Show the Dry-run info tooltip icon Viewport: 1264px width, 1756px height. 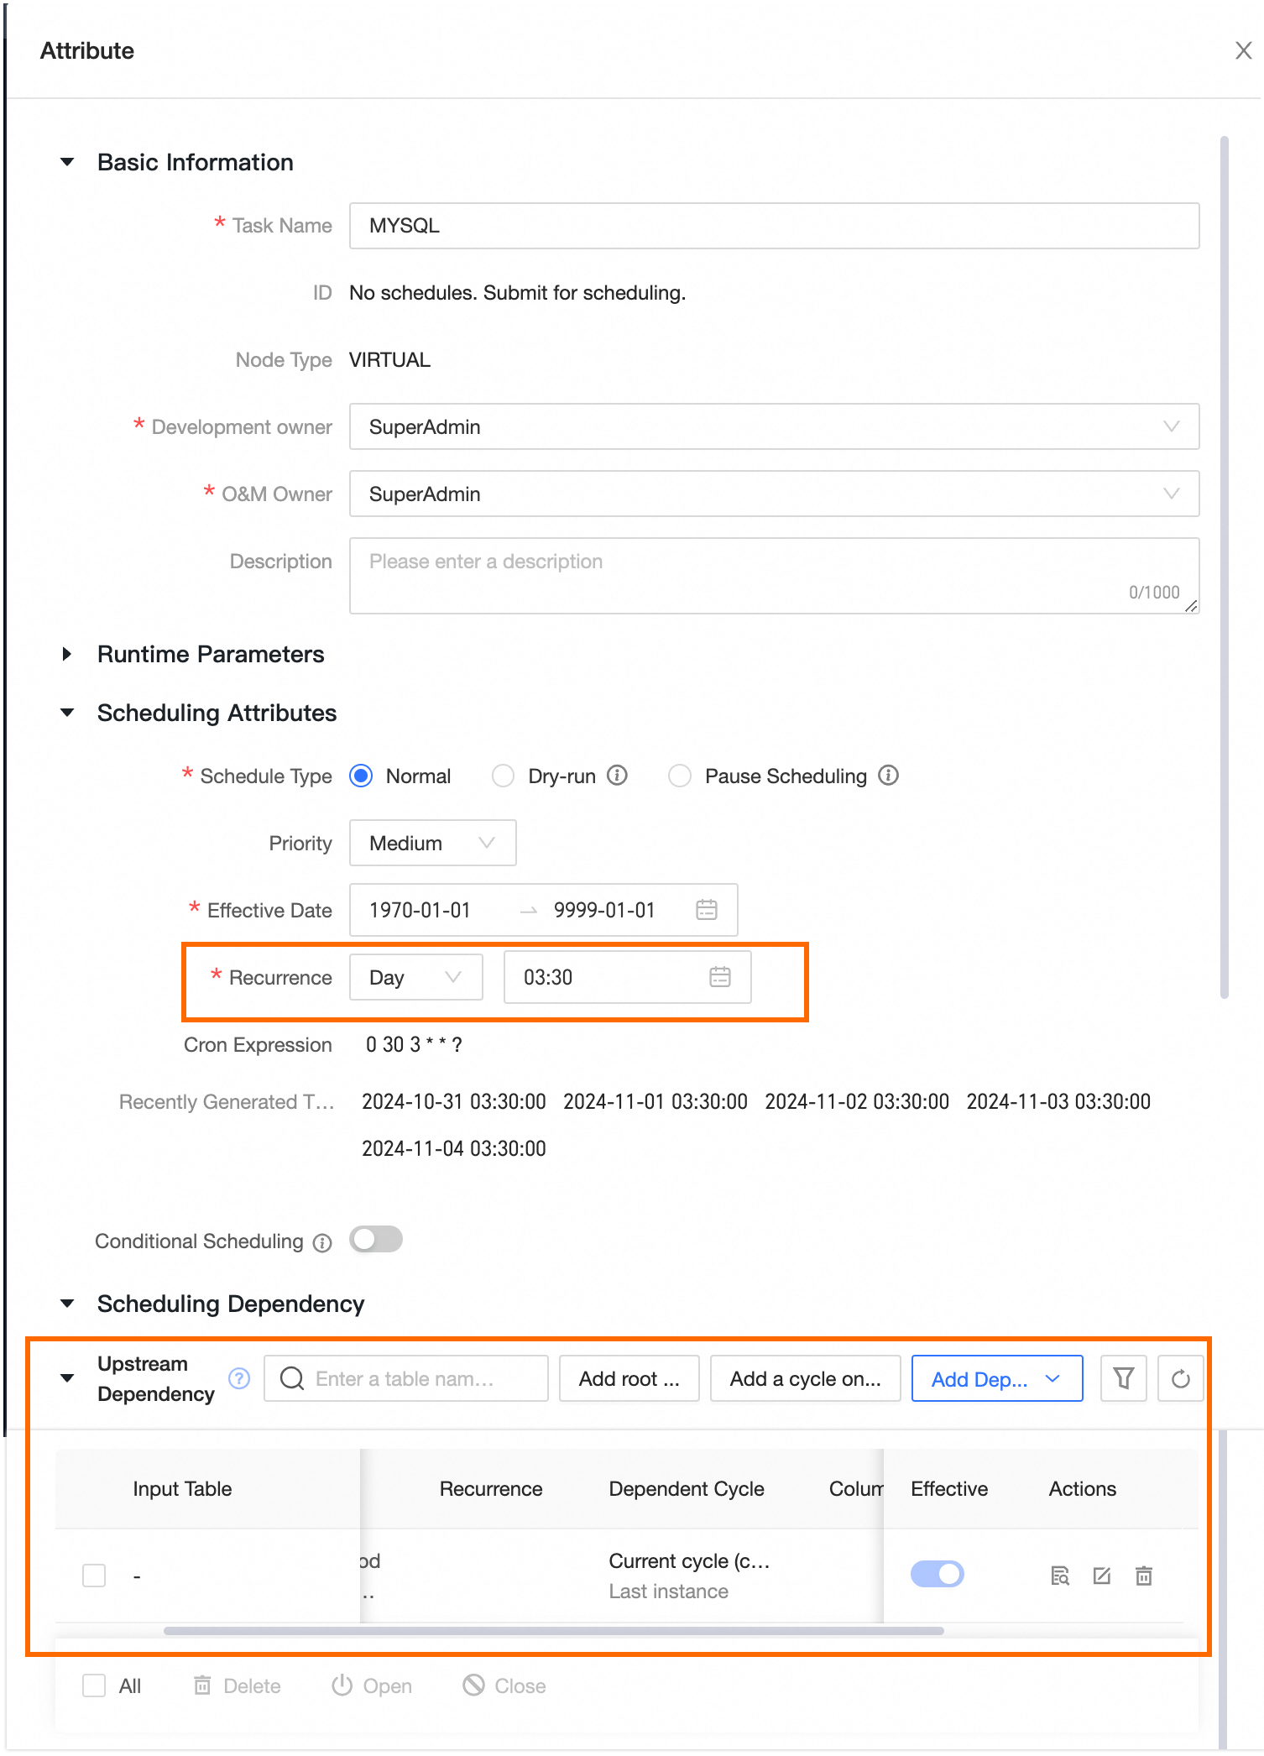point(618,775)
